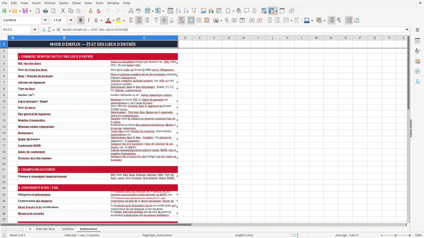Expand the formula bar arrow

(407, 30)
